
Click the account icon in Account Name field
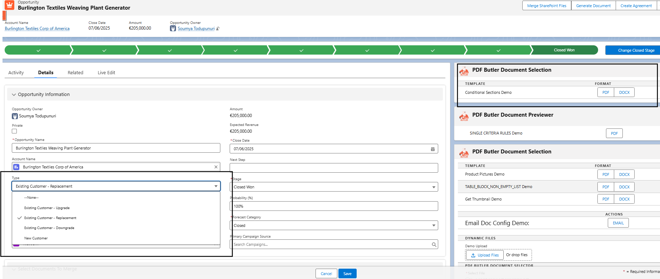point(16,167)
